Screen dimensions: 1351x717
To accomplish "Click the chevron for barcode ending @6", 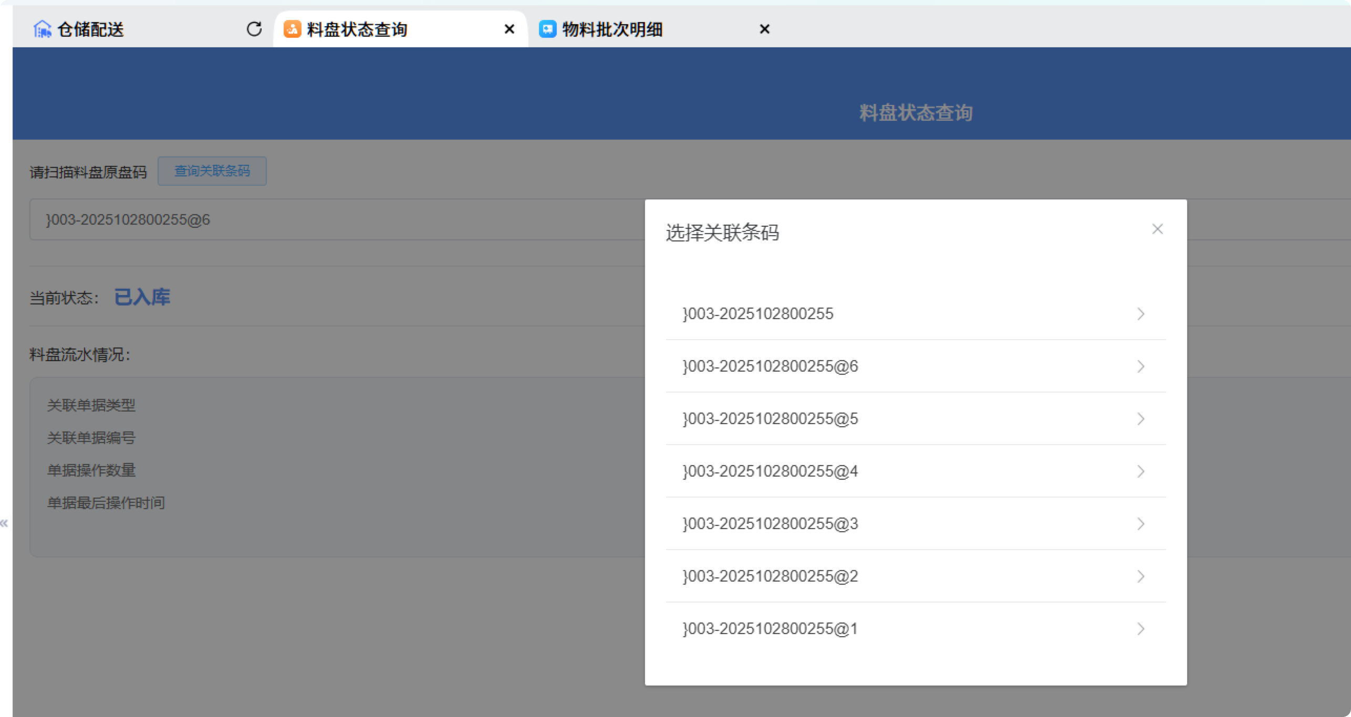I will click(x=1140, y=366).
